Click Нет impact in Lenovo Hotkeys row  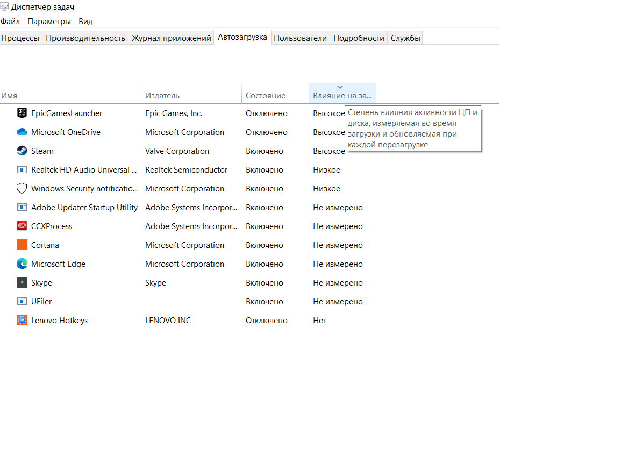(x=319, y=321)
